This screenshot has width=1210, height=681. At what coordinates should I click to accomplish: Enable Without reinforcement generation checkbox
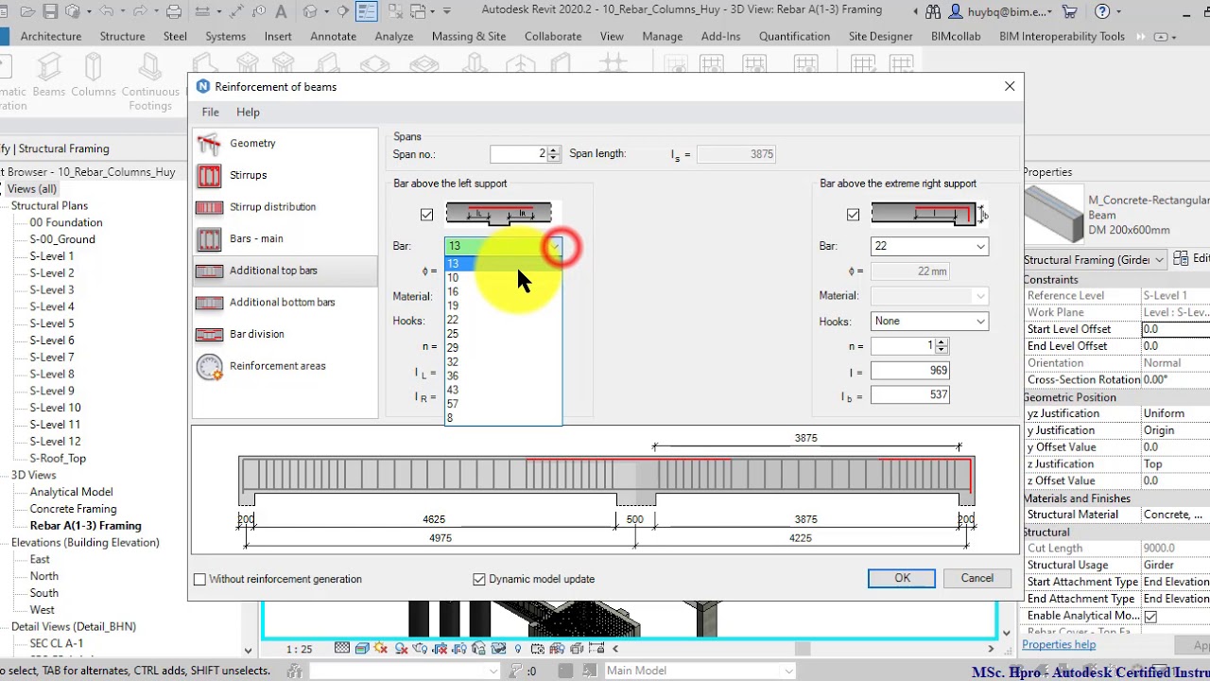click(199, 579)
